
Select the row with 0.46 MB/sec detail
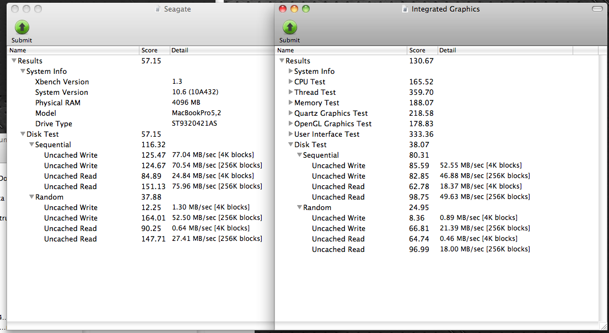tap(437, 239)
